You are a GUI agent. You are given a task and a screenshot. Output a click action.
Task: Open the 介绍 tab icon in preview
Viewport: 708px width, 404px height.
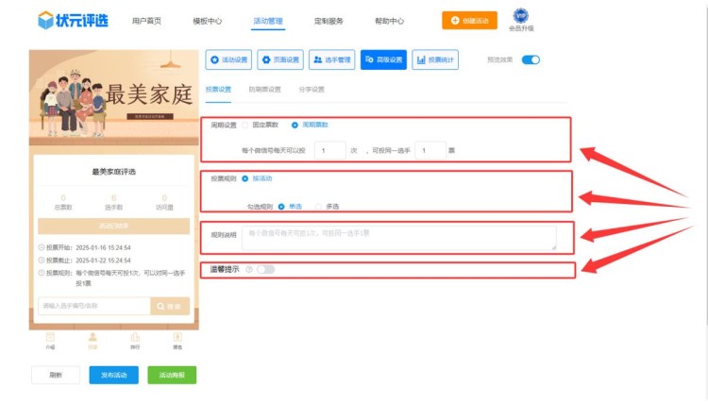tap(50, 339)
